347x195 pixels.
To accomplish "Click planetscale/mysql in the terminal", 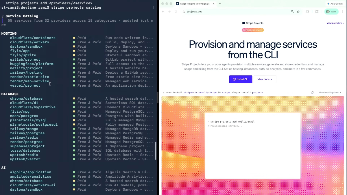I will [28, 120].
